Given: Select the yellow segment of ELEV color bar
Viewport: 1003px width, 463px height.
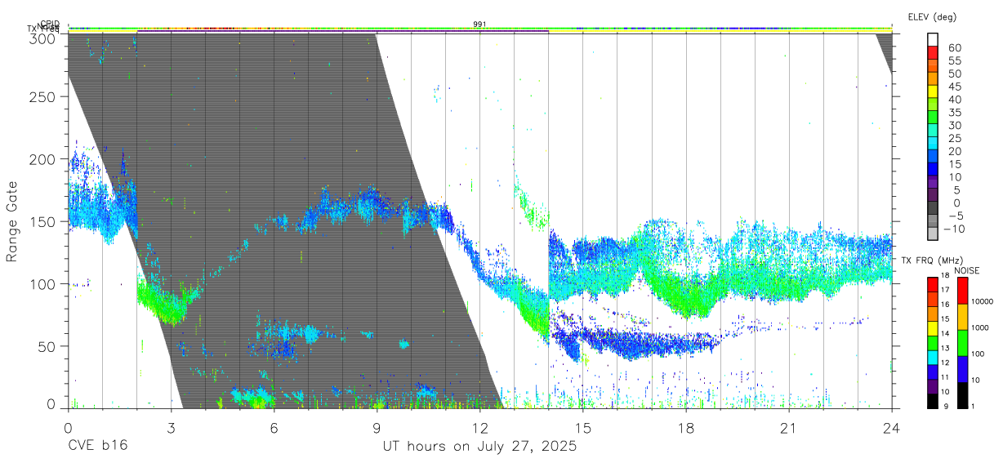Looking at the screenshot, I should pos(934,92).
